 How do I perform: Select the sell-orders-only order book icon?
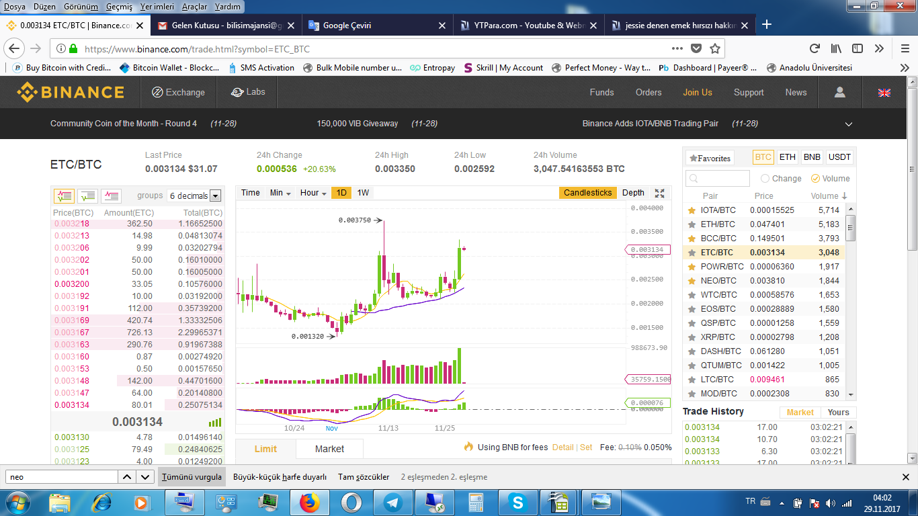[111, 196]
